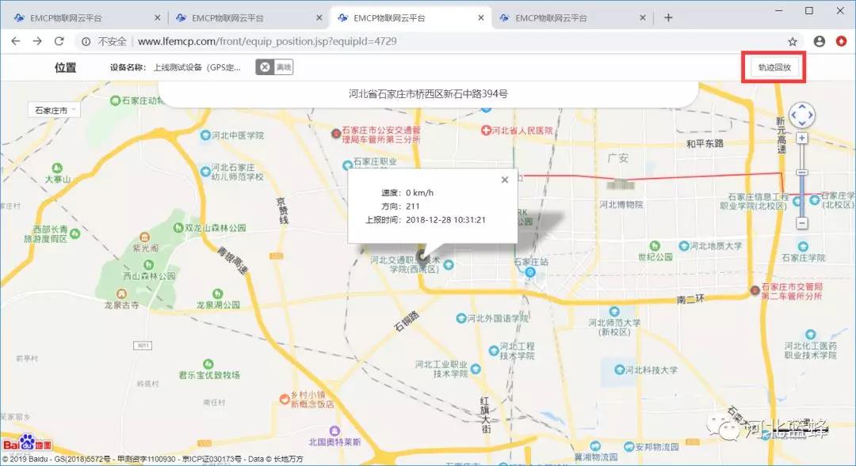Click the map pan direction control
Image resolution: width=856 pixels, height=466 pixels.
click(x=801, y=116)
